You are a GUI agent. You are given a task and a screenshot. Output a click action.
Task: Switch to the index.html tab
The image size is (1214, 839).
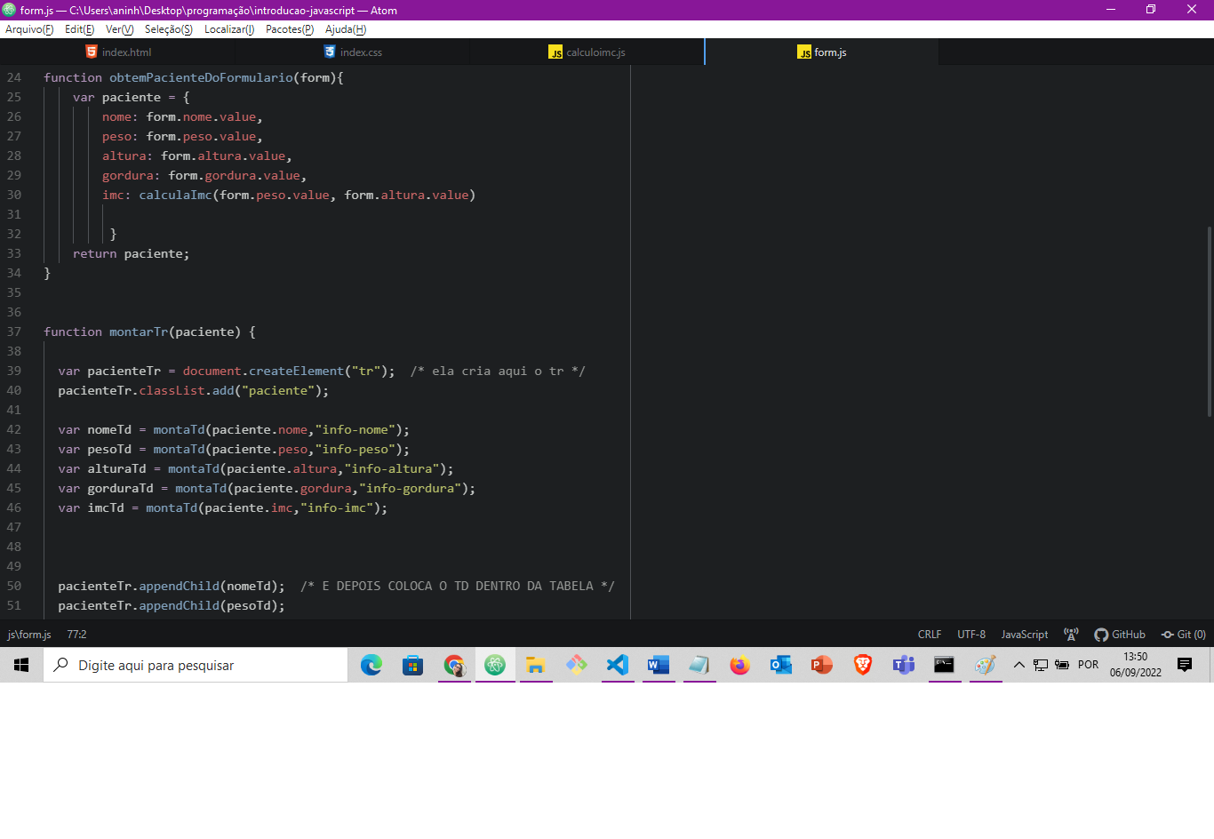[x=118, y=52]
